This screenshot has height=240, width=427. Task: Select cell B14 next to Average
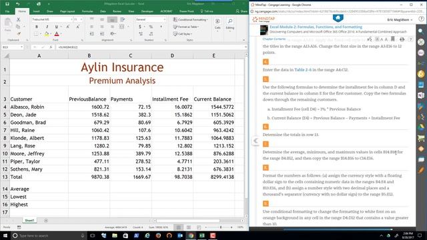pos(89,189)
